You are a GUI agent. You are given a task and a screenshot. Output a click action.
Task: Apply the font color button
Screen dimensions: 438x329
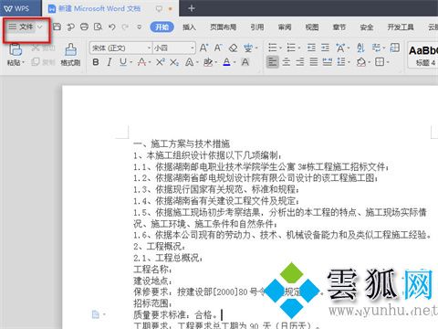pyautogui.click(x=226, y=62)
